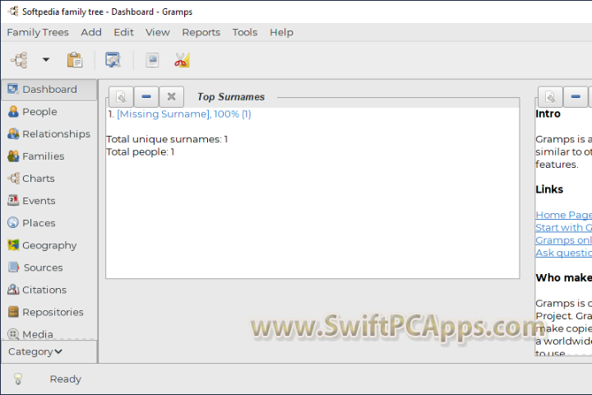The height and width of the screenshot is (395, 592).
Task: Open the Charts category
Action: [49, 179]
